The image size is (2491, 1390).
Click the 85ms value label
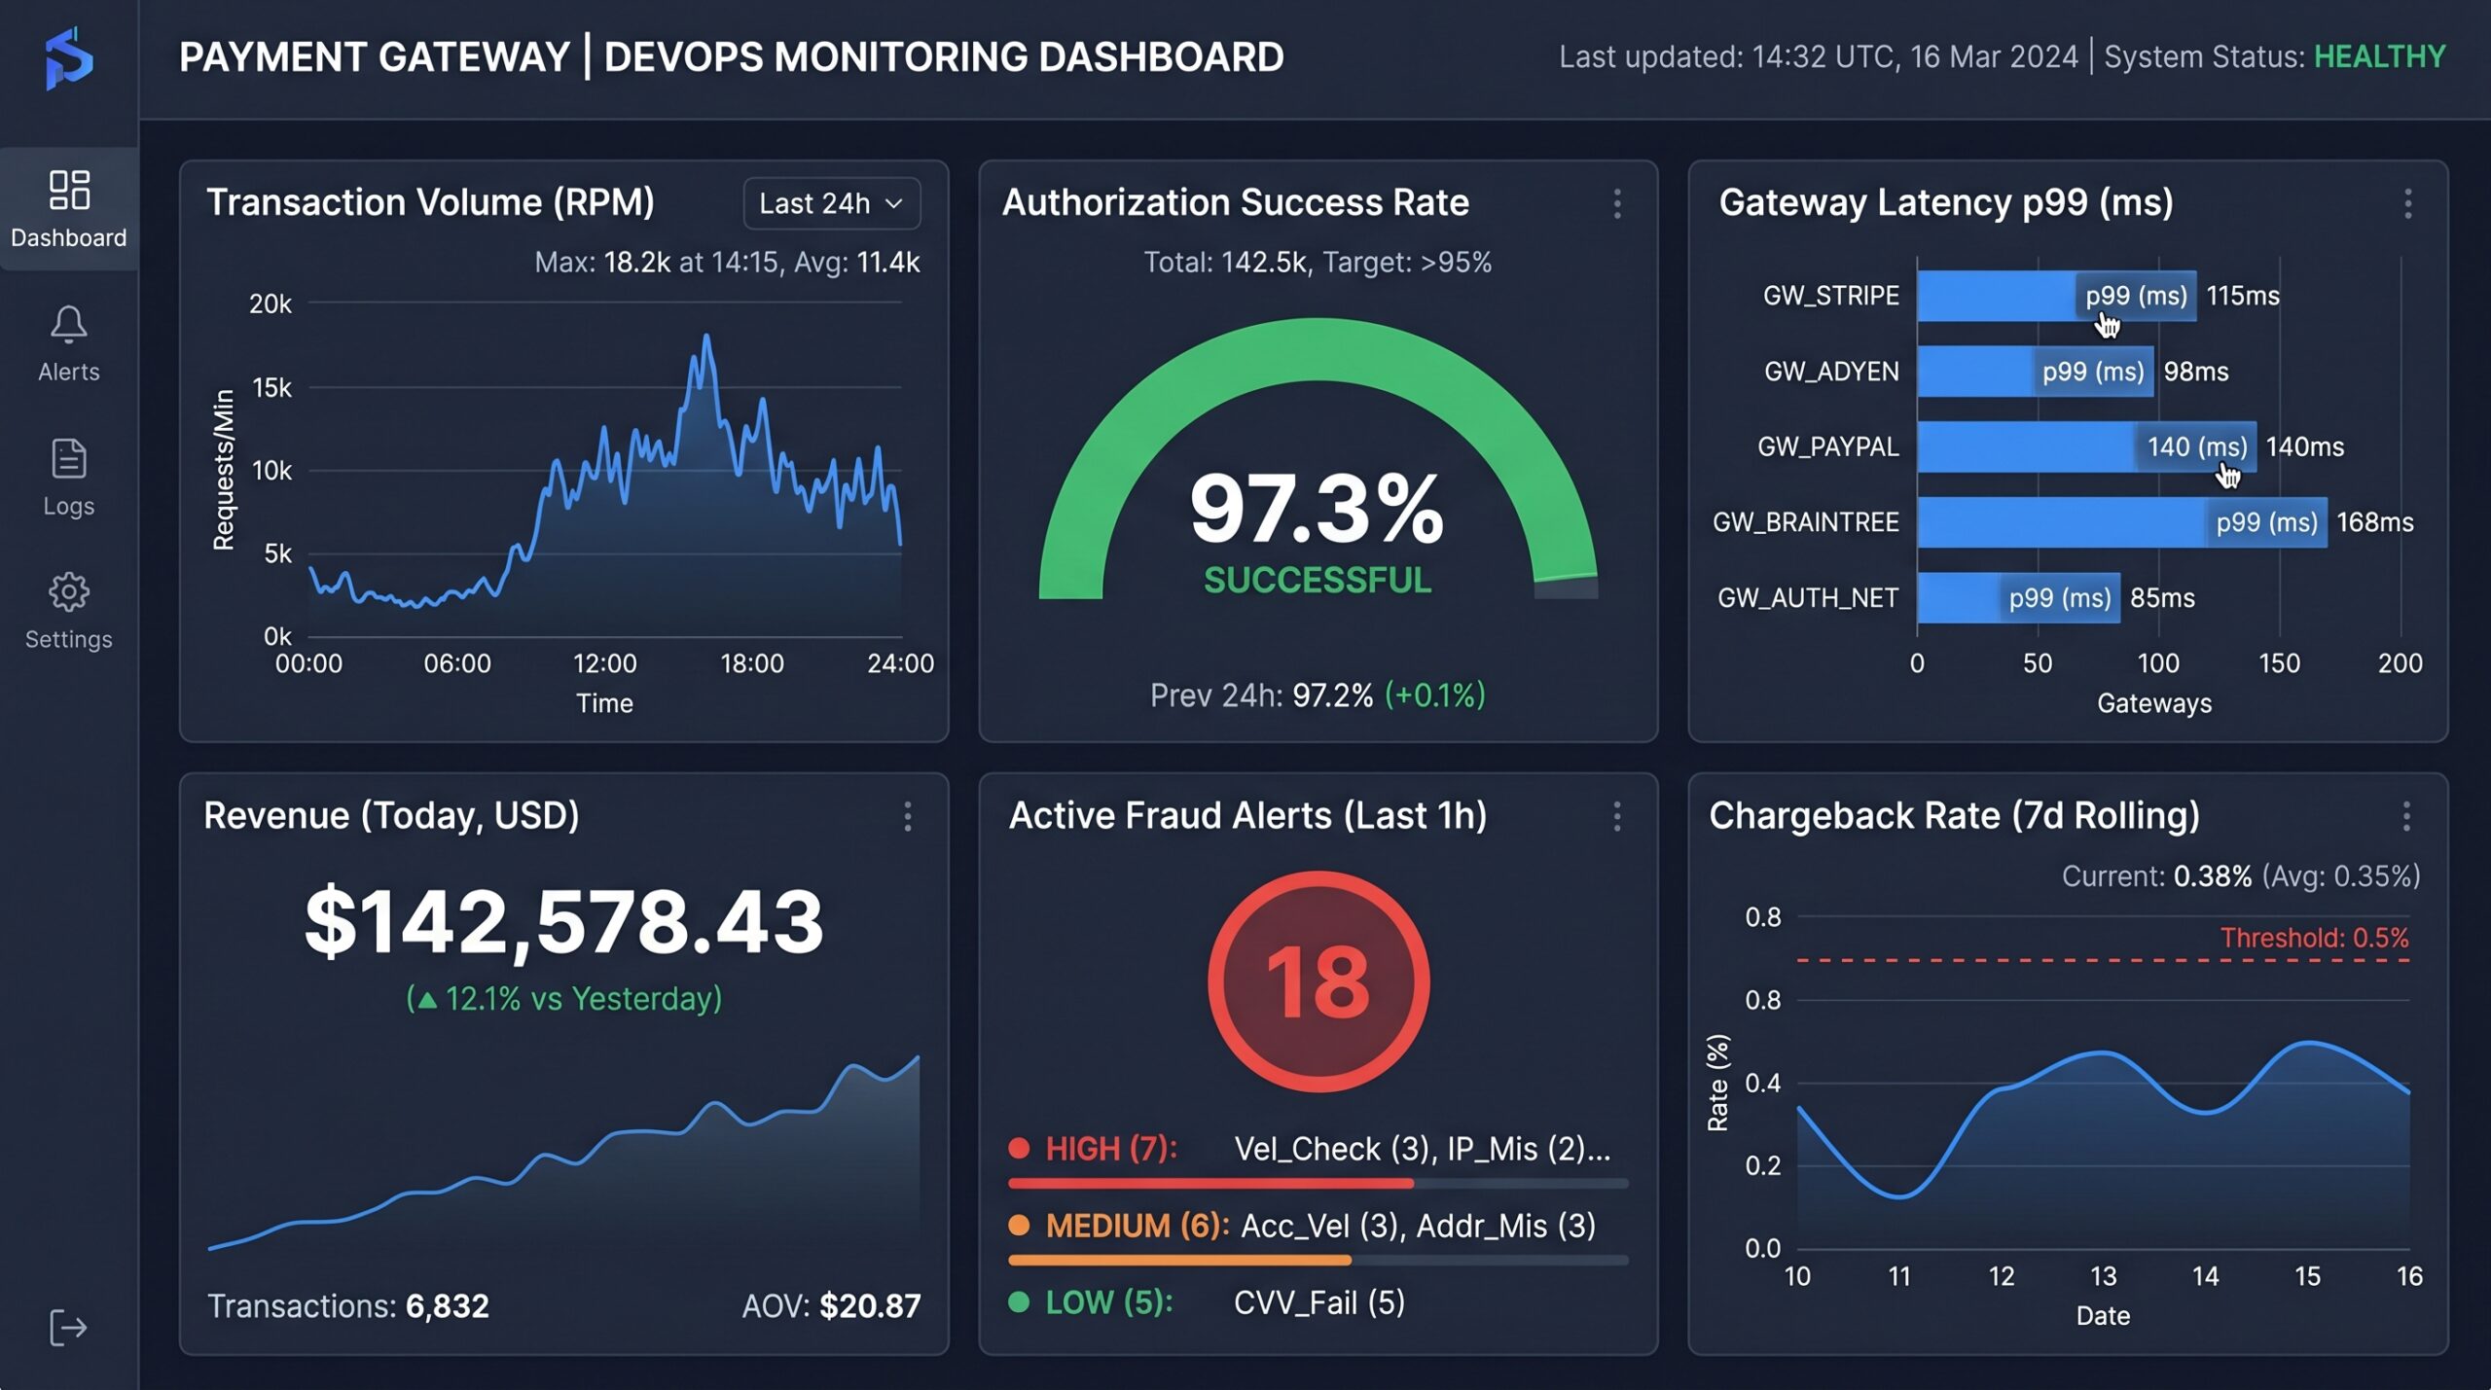(2162, 597)
